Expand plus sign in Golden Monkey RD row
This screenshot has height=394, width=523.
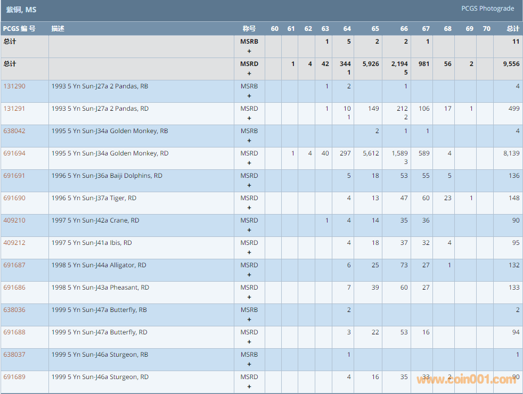(x=249, y=163)
